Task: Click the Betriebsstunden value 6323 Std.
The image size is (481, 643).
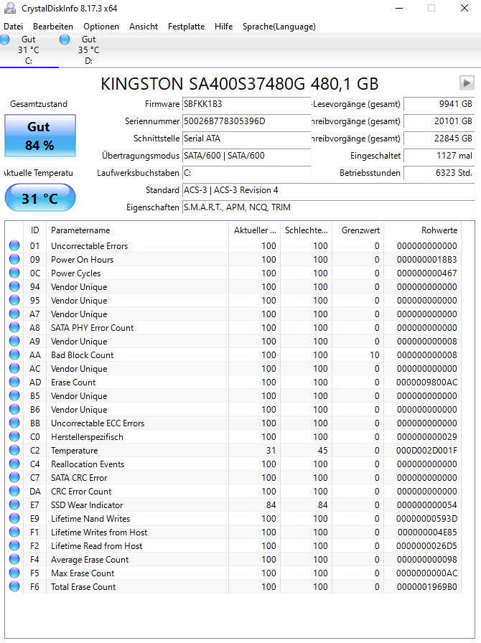Action: (439, 173)
